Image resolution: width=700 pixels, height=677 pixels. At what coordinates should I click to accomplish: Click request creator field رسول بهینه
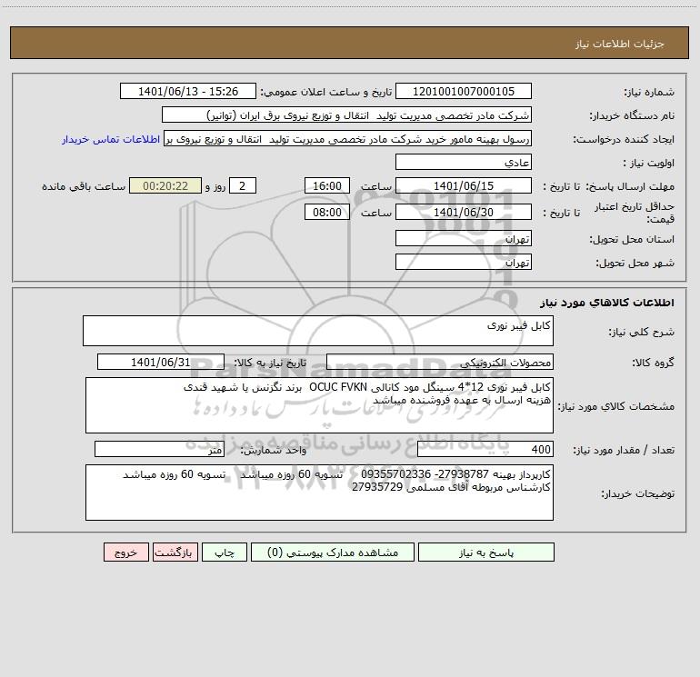(348, 138)
